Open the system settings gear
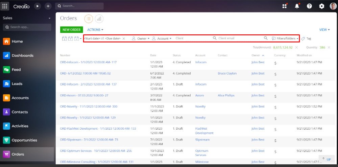This screenshot has width=338, height=167. pyautogui.click(x=322, y=6)
